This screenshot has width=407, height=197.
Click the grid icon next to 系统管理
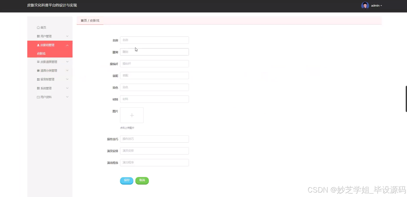click(38, 88)
